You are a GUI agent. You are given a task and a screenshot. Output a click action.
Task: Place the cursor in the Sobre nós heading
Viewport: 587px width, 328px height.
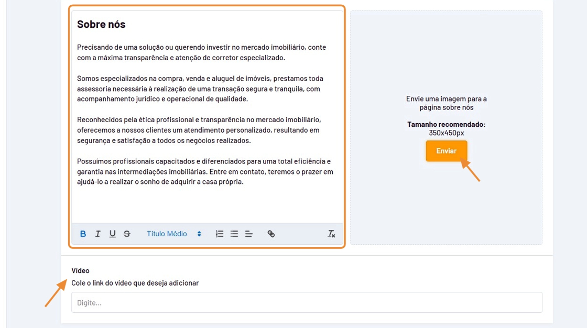point(101,24)
